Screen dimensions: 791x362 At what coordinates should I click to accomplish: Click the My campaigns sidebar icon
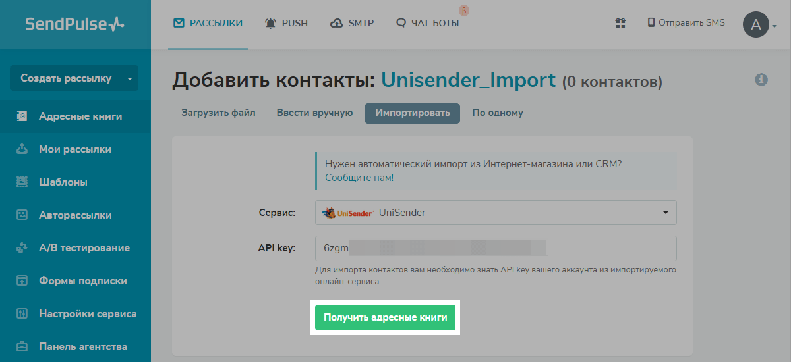click(x=22, y=149)
